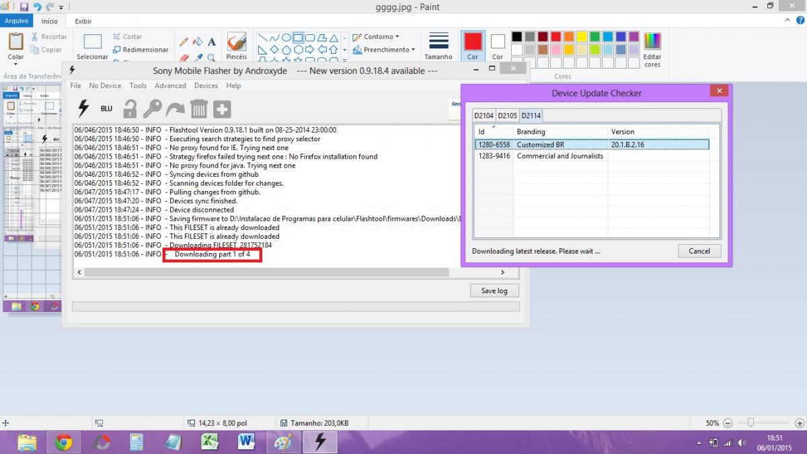Open Paint Help question mark icon
The height and width of the screenshot is (454, 807).
coord(800,21)
